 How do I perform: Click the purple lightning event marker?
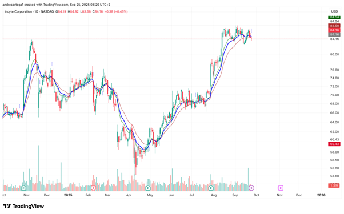(251, 188)
